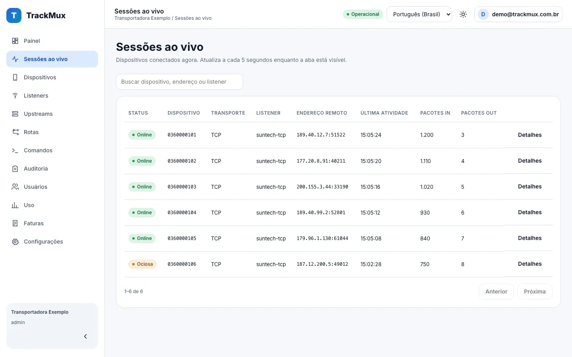Click the Auditoria clipboard icon
Screen dimensions: 572x357
coord(15,169)
